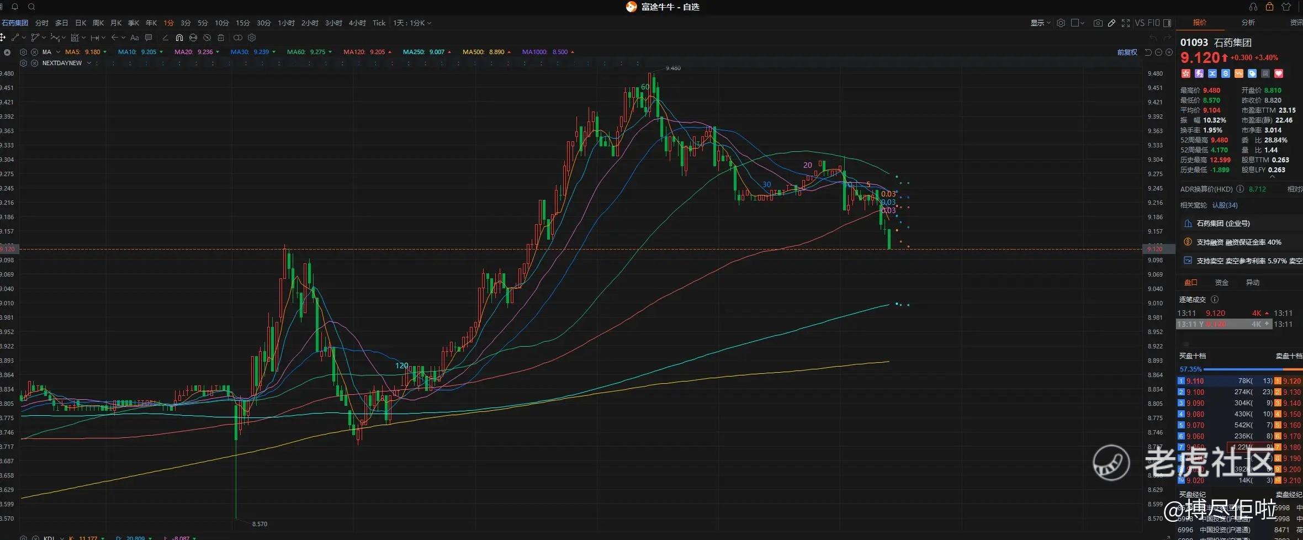1303x540 pixels.
Task: Zoom in chart with plus circle
Action: 1169,52
